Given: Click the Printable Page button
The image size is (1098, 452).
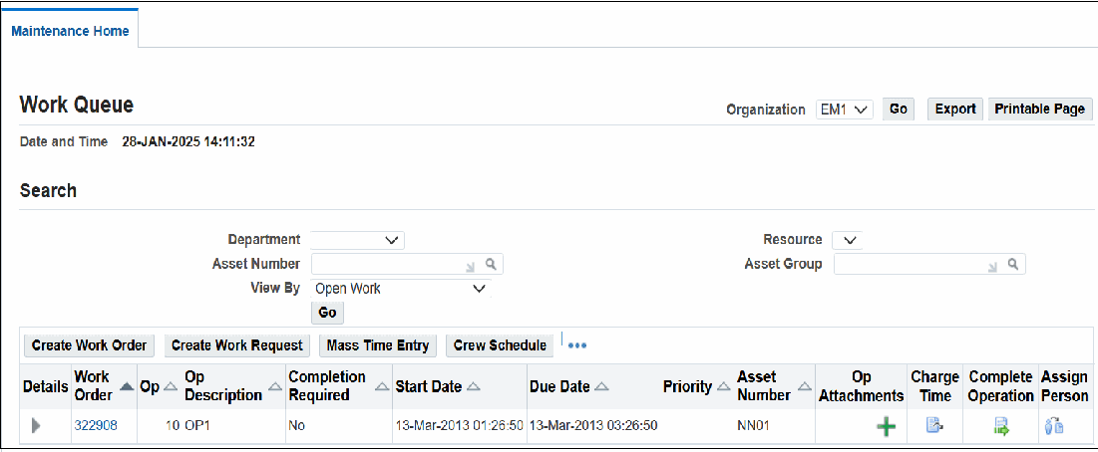Looking at the screenshot, I should [x=1040, y=109].
